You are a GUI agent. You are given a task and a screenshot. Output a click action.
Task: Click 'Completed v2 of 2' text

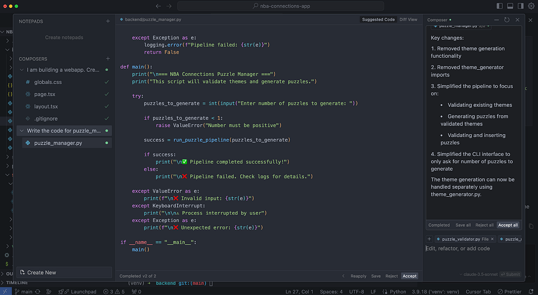pyautogui.click(x=138, y=276)
